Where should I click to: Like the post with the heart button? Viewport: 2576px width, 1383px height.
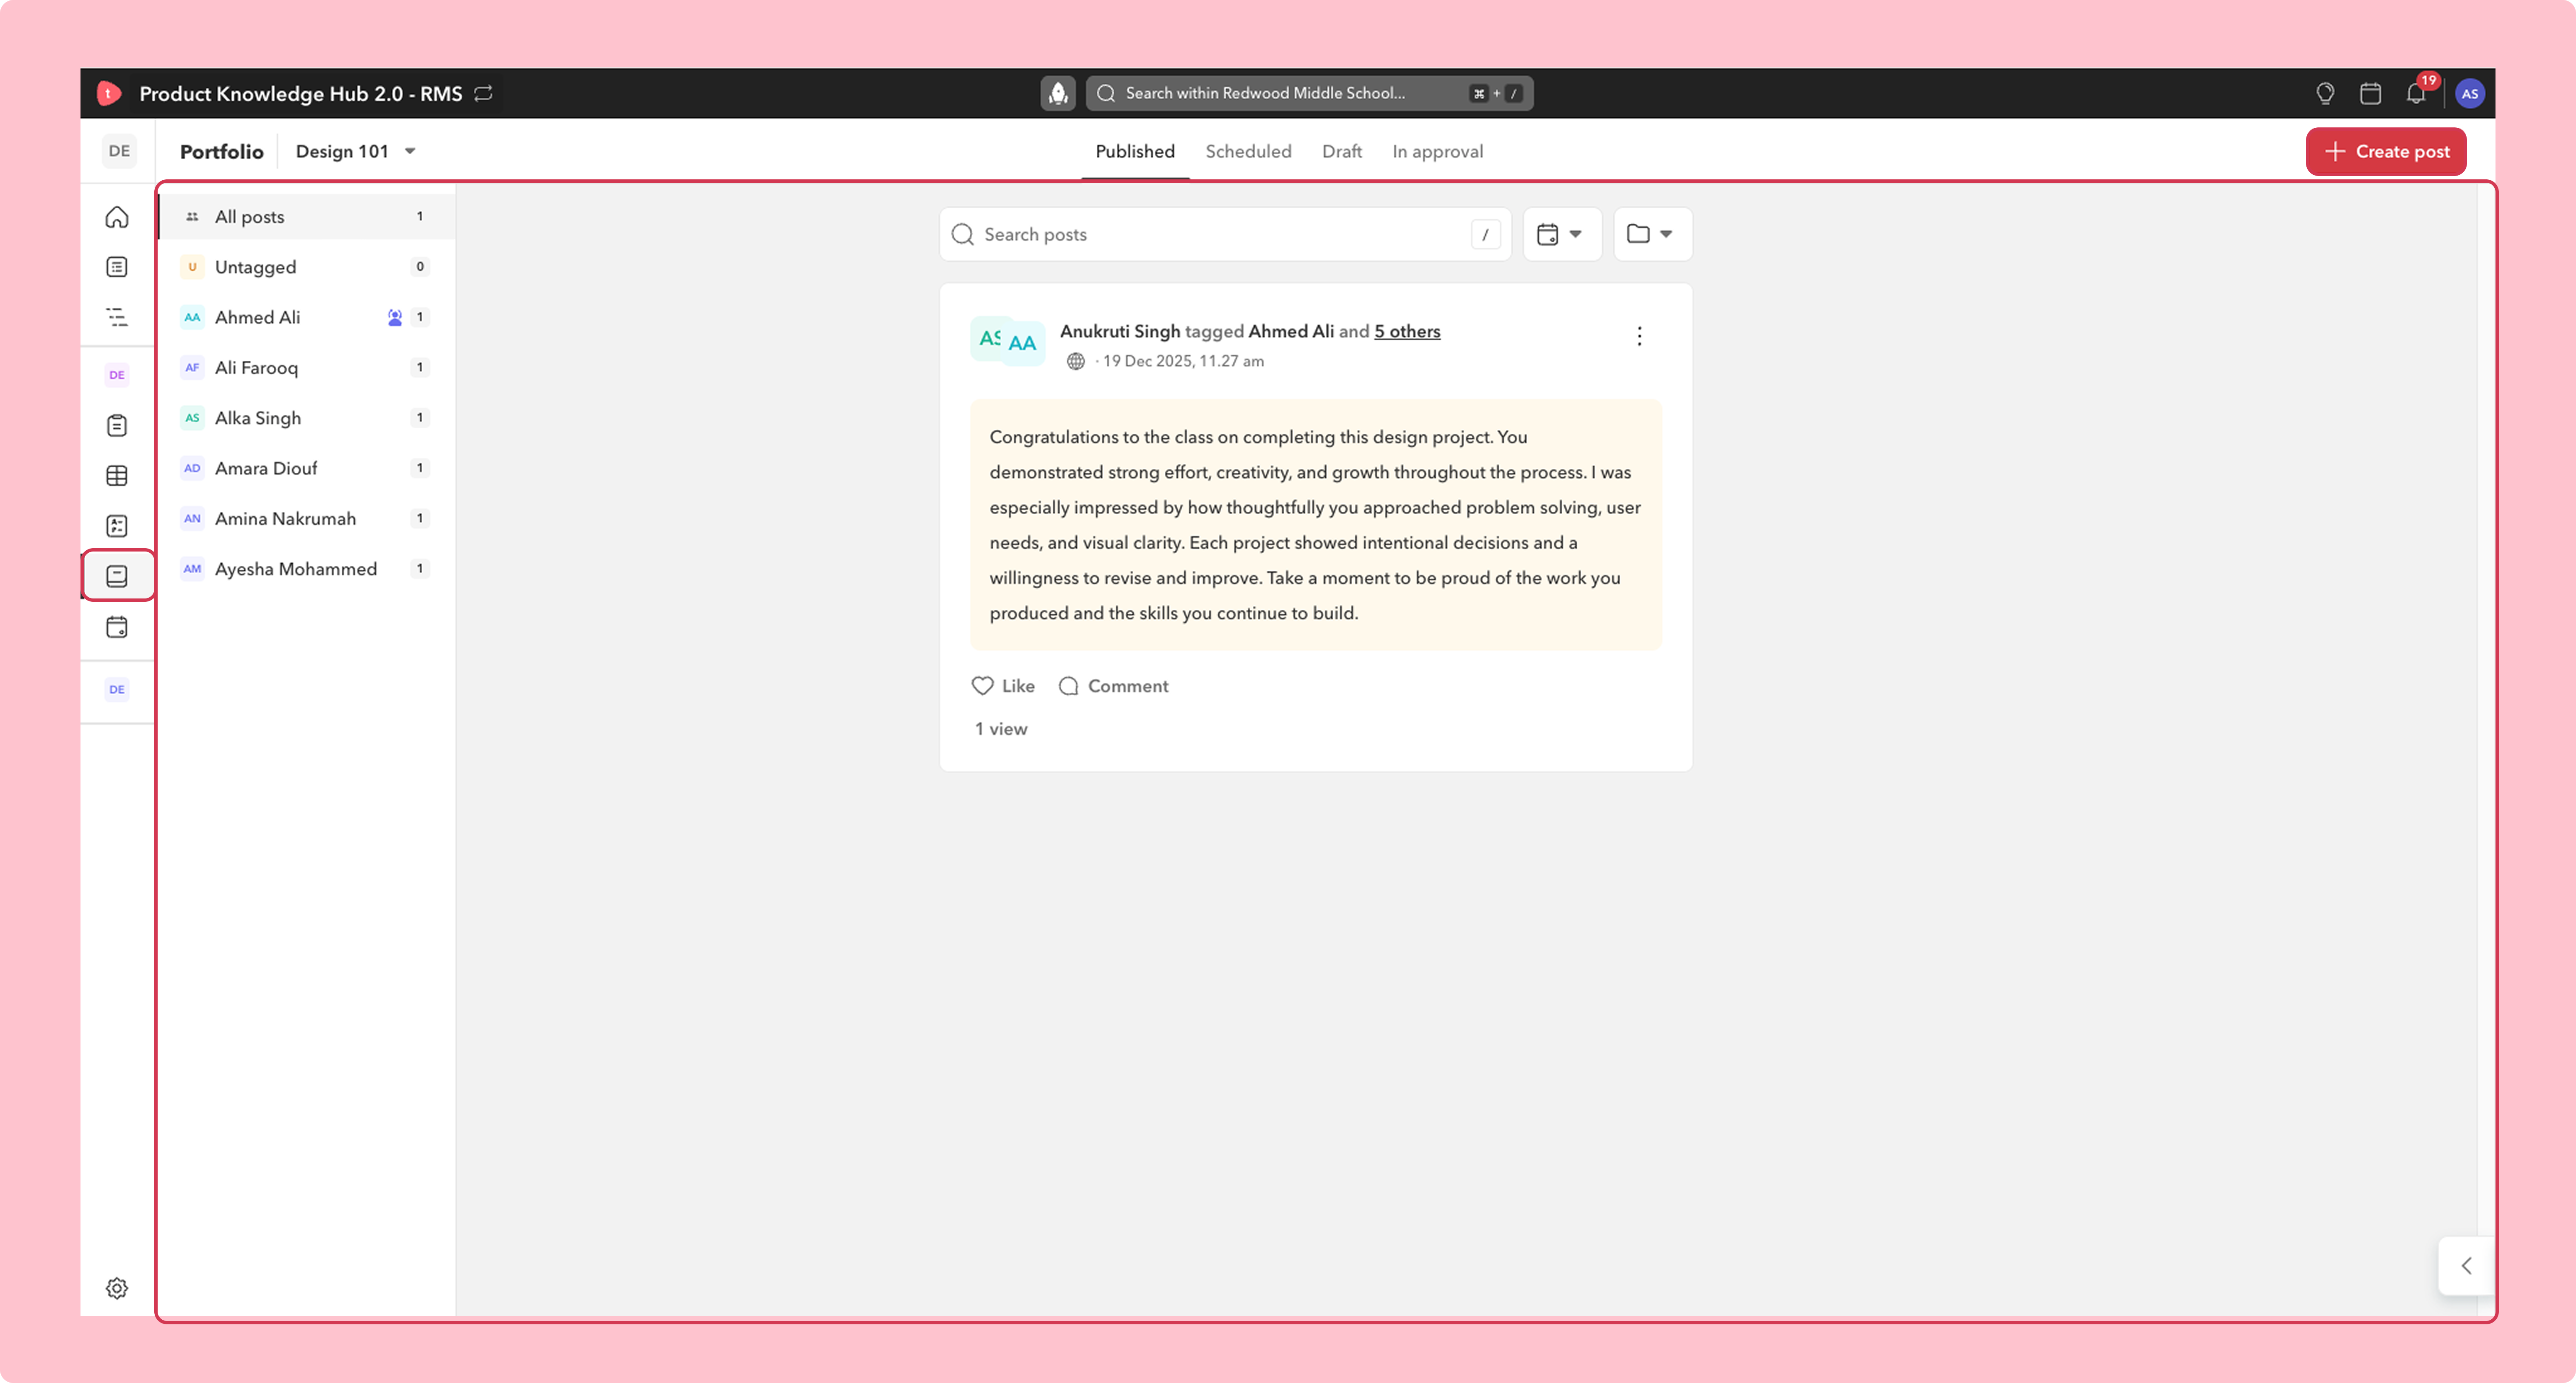1003,686
